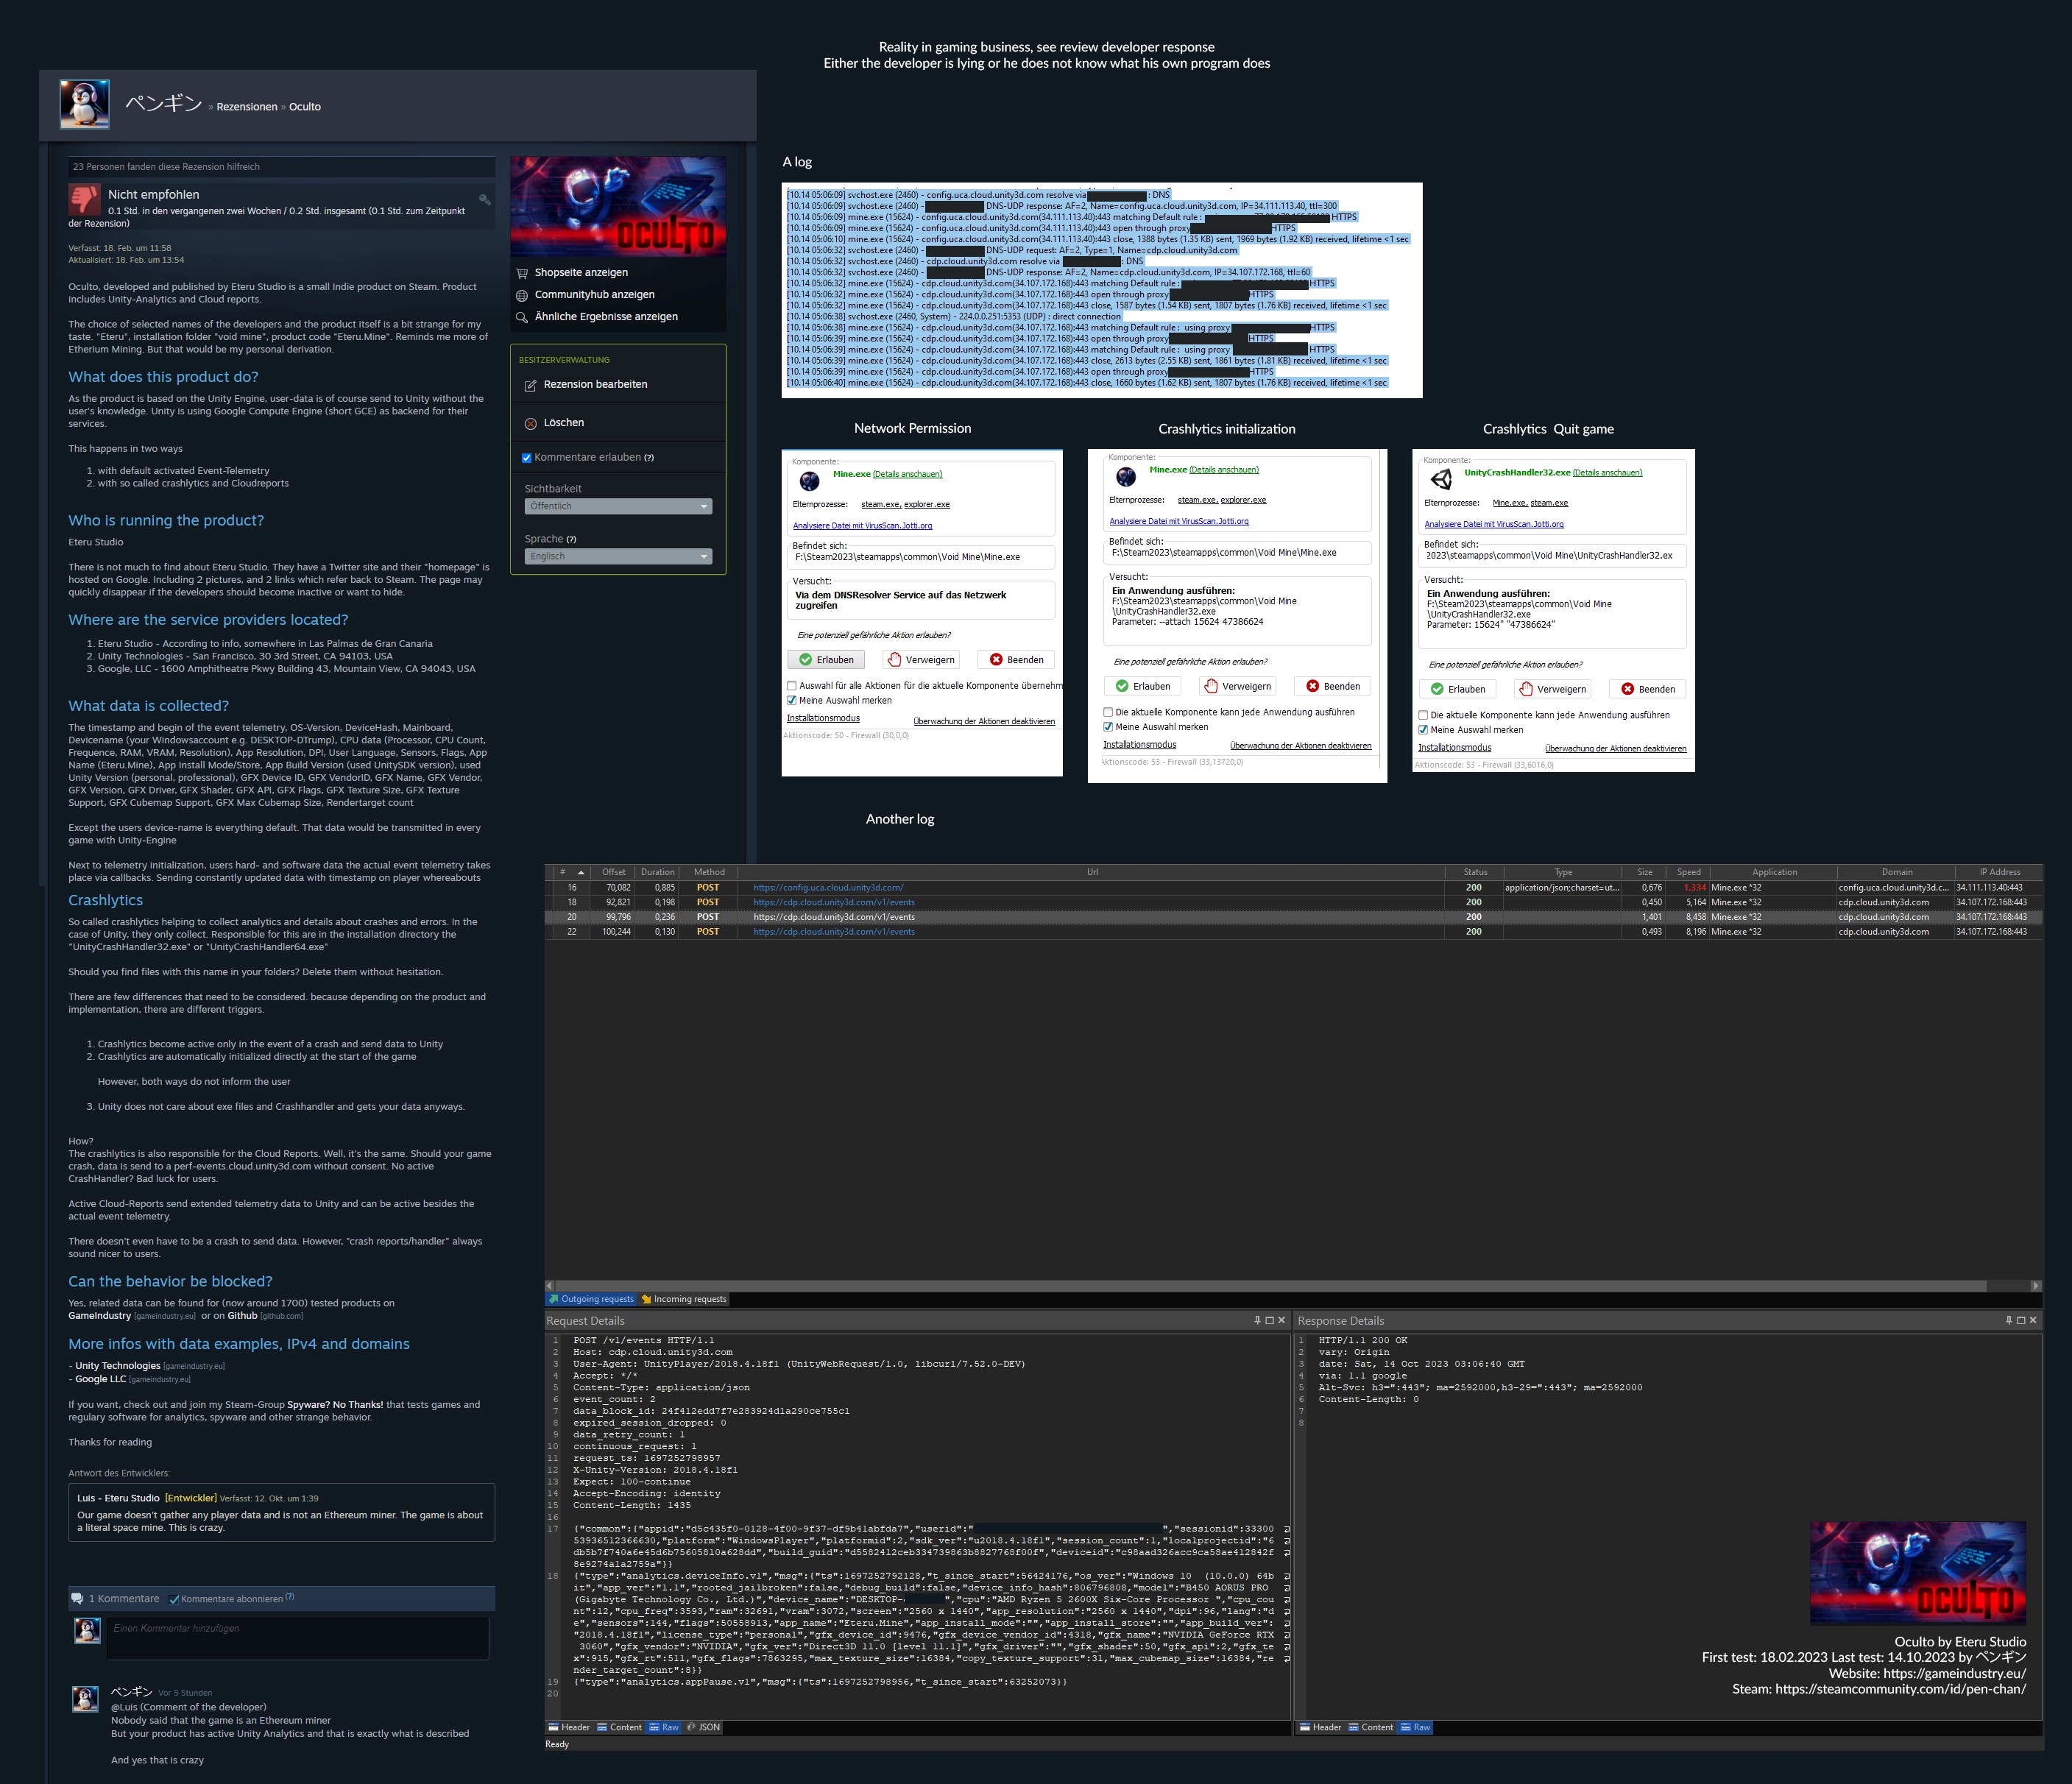Click 'Analysiere Datei mit VirusScan.Jotti.org' in Crashlytics initialization

(x=1179, y=522)
